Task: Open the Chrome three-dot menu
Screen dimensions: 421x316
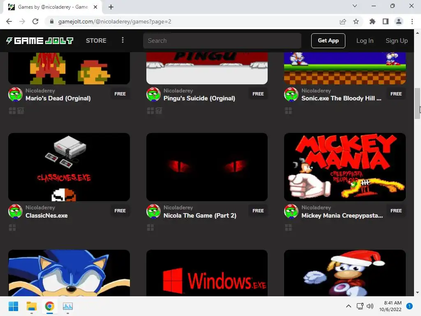Action: click(412, 21)
